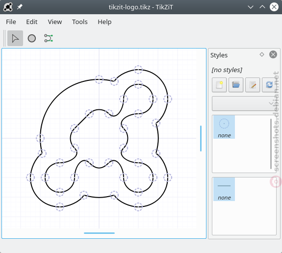Choose the Add Node circle tool
Viewport: 282px width, 253px height.
32,38
